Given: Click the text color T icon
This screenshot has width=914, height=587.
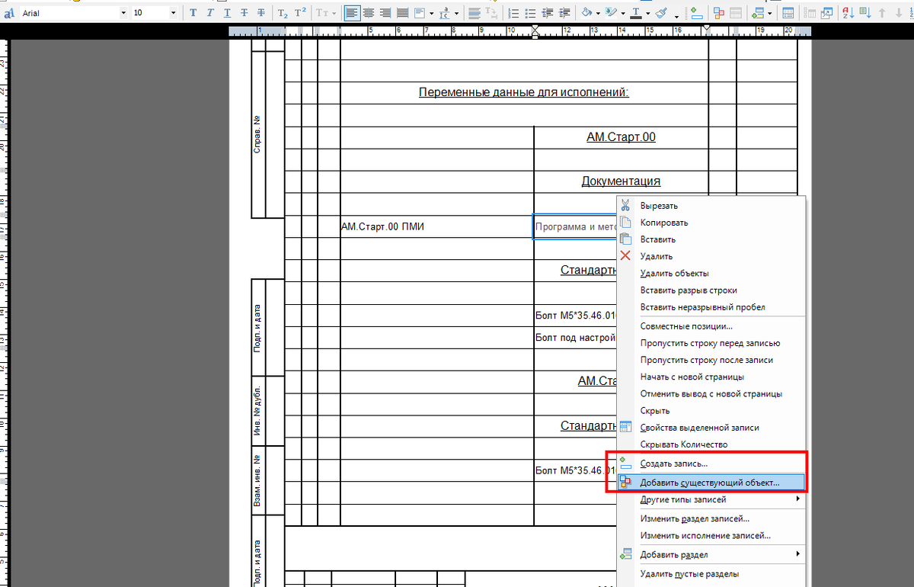Looking at the screenshot, I should [x=636, y=13].
